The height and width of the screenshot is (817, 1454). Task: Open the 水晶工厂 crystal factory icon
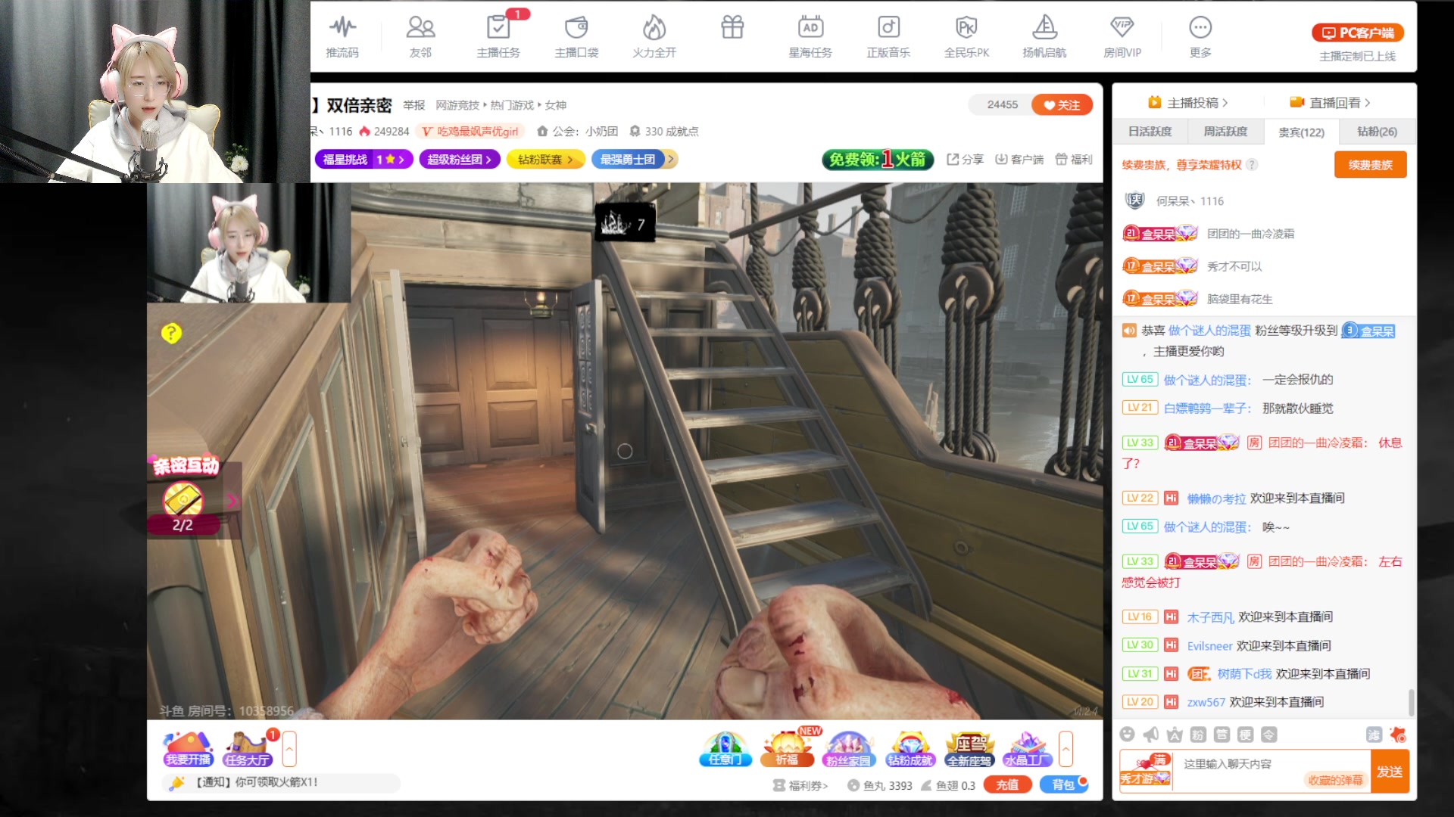coord(1028,750)
